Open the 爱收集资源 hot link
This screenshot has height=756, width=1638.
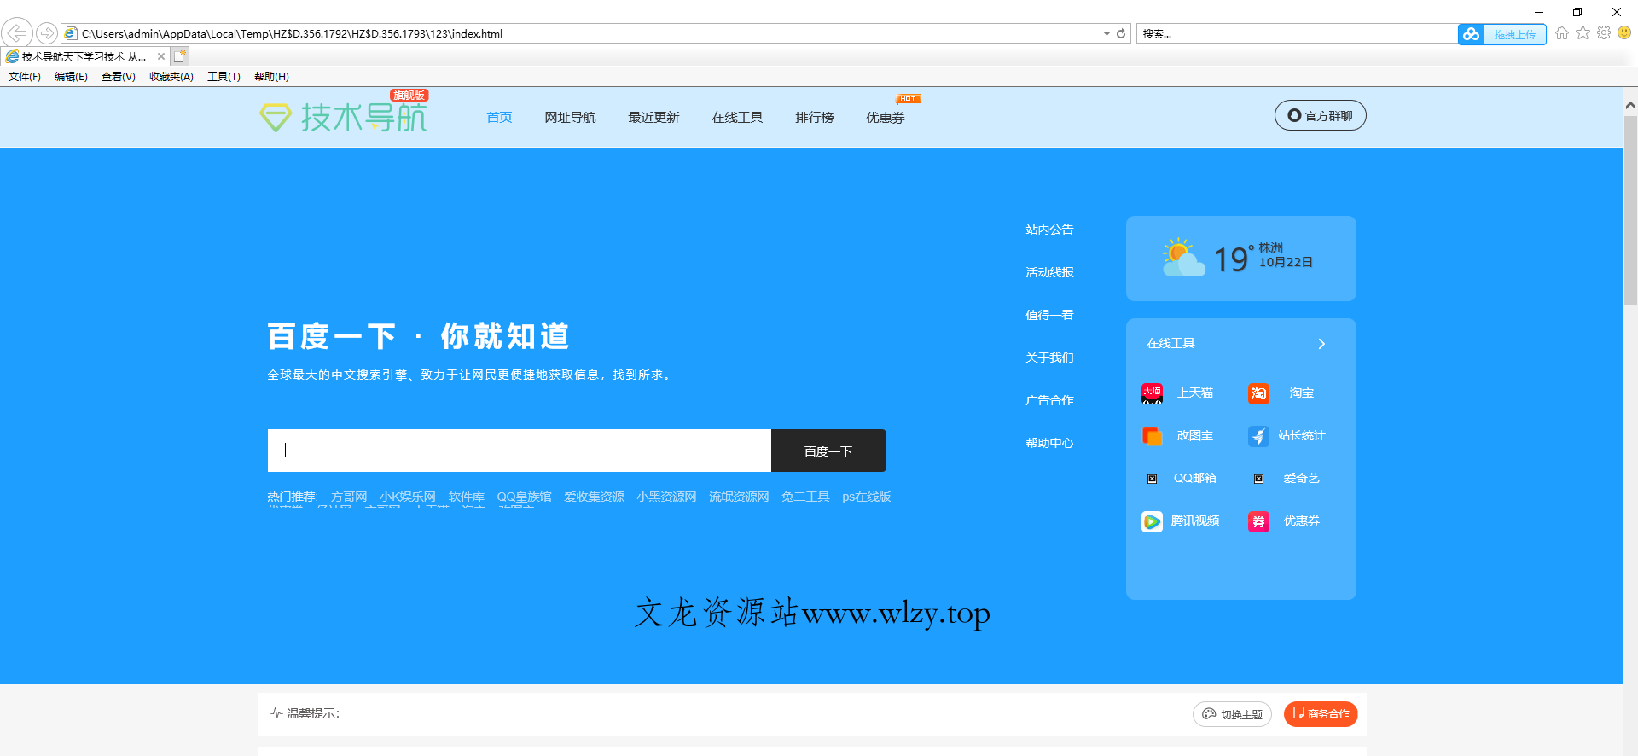(x=594, y=497)
